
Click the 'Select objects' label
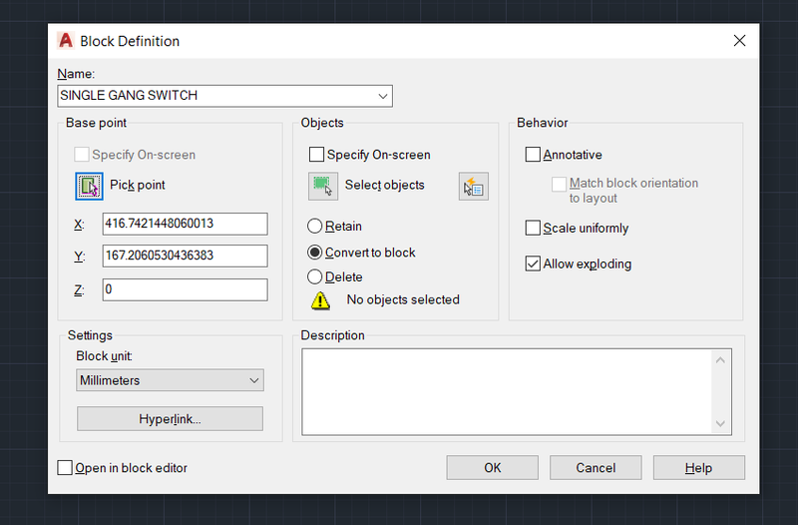click(385, 185)
